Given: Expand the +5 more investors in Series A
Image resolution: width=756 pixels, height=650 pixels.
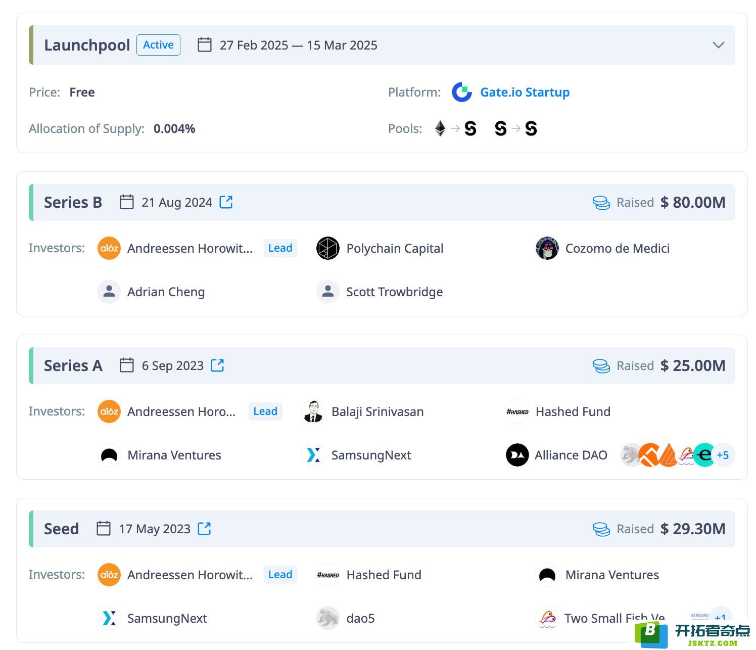Looking at the screenshot, I should pyautogui.click(x=723, y=455).
